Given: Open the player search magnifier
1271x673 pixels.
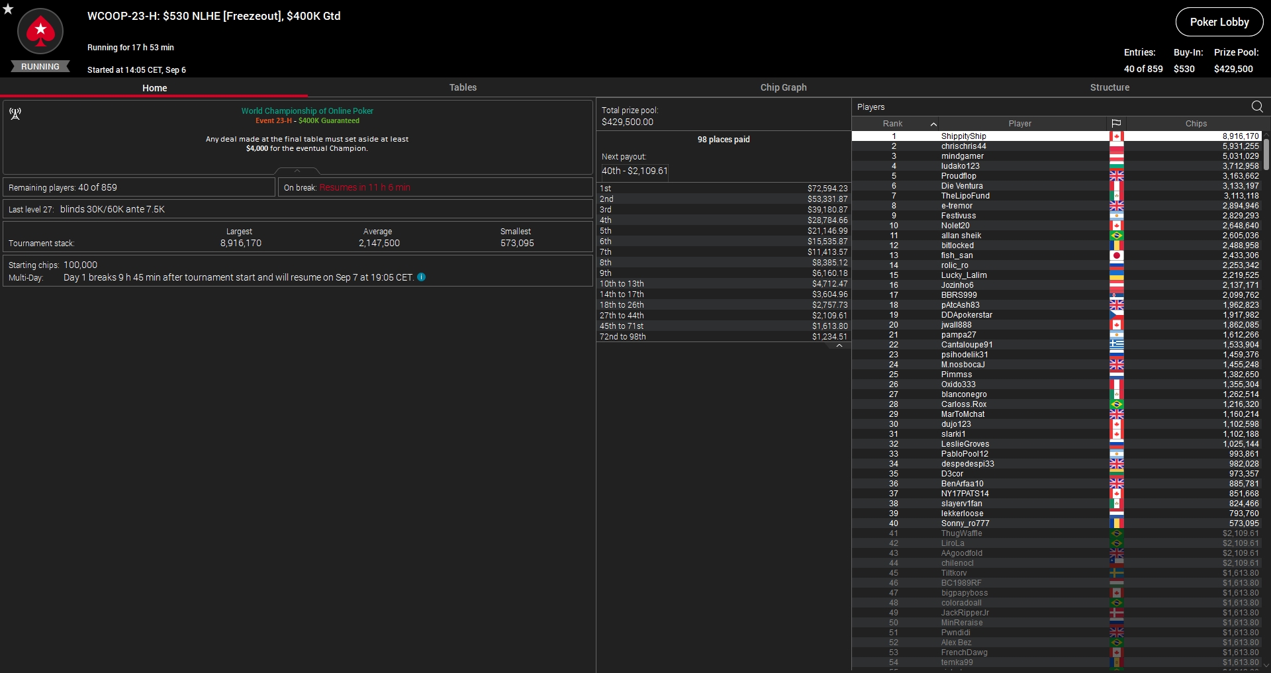Looking at the screenshot, I should point(1257,107).
